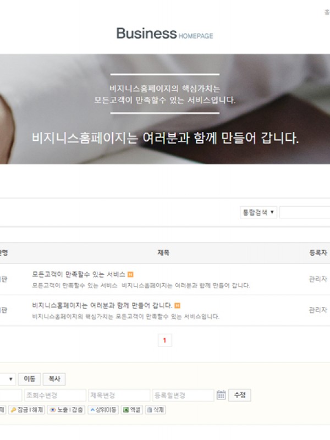
Task: Go to page 1 in pagination
Action: tap(164, 340)
